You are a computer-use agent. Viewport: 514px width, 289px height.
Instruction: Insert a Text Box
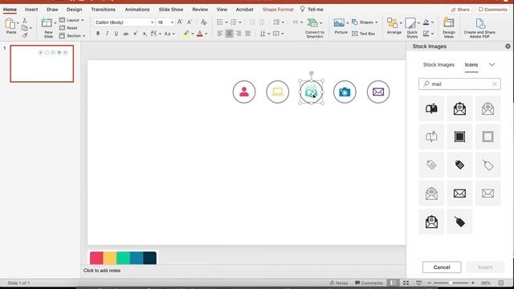363,34
